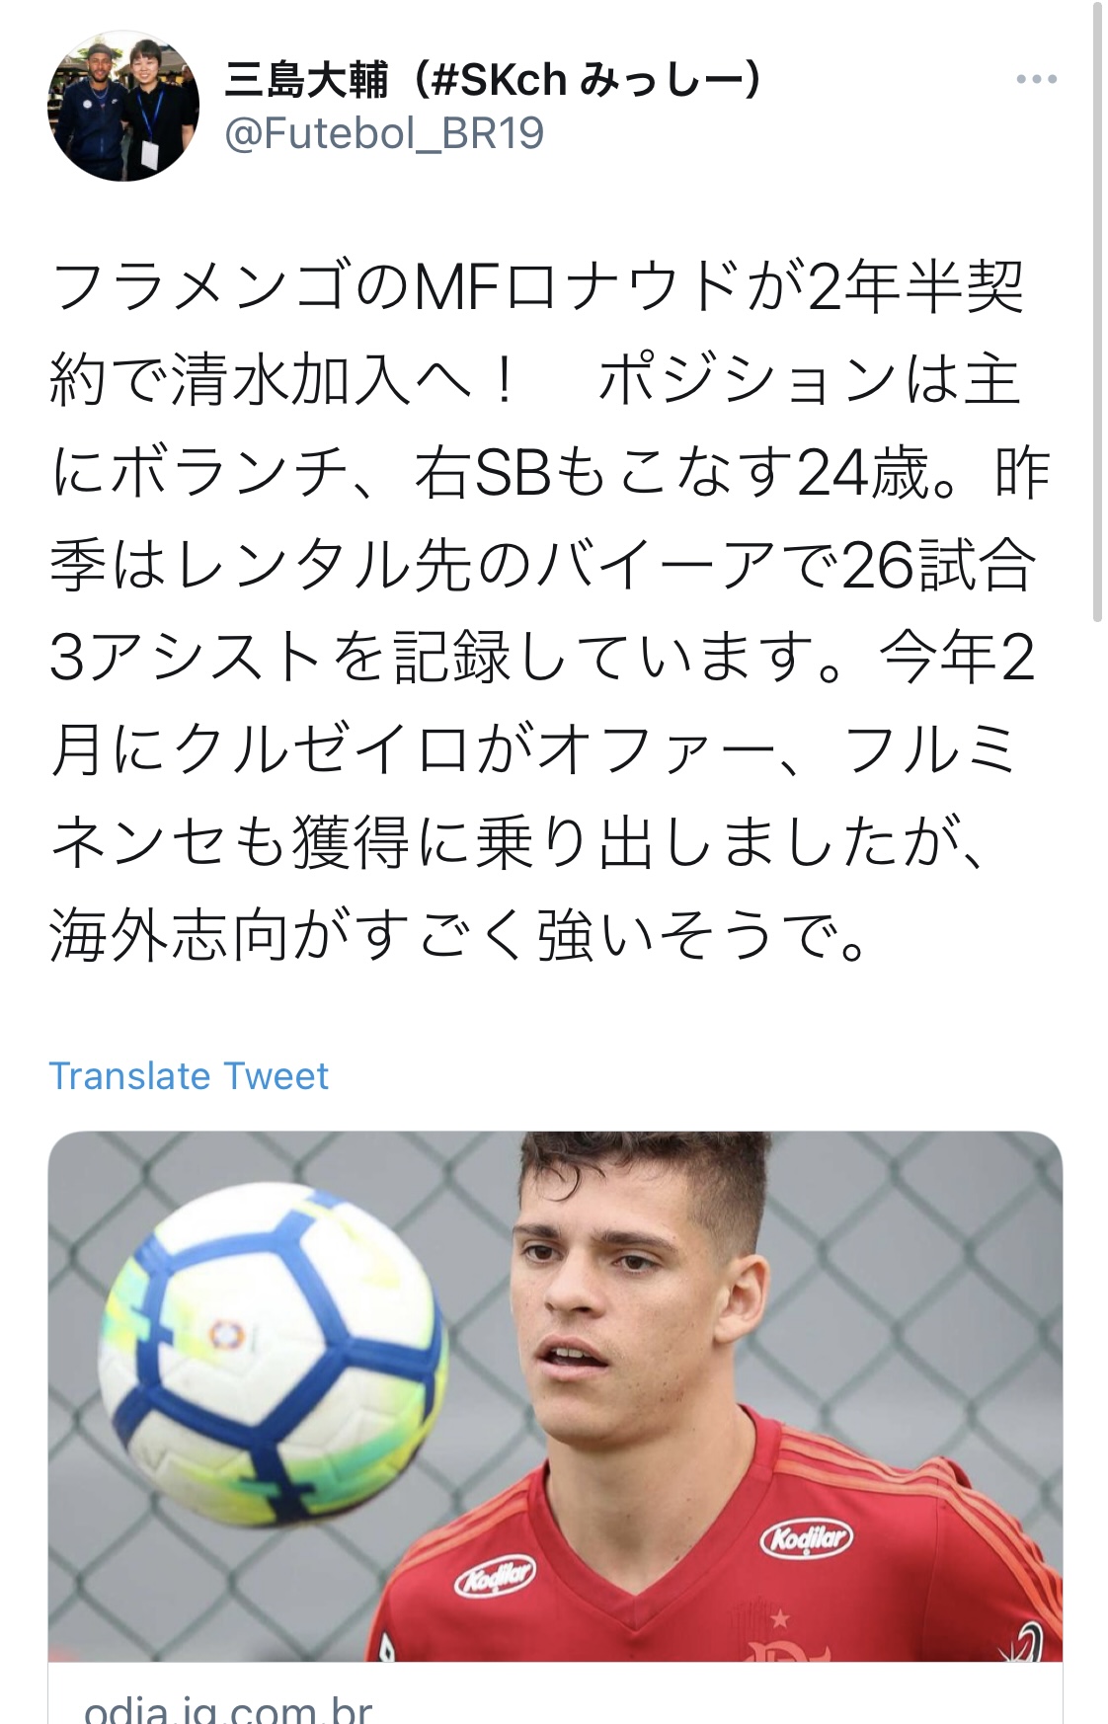Click the tweet line mentioning 26試合
The height and width of the screenshot is (1724, 1108).
(541, 566)
